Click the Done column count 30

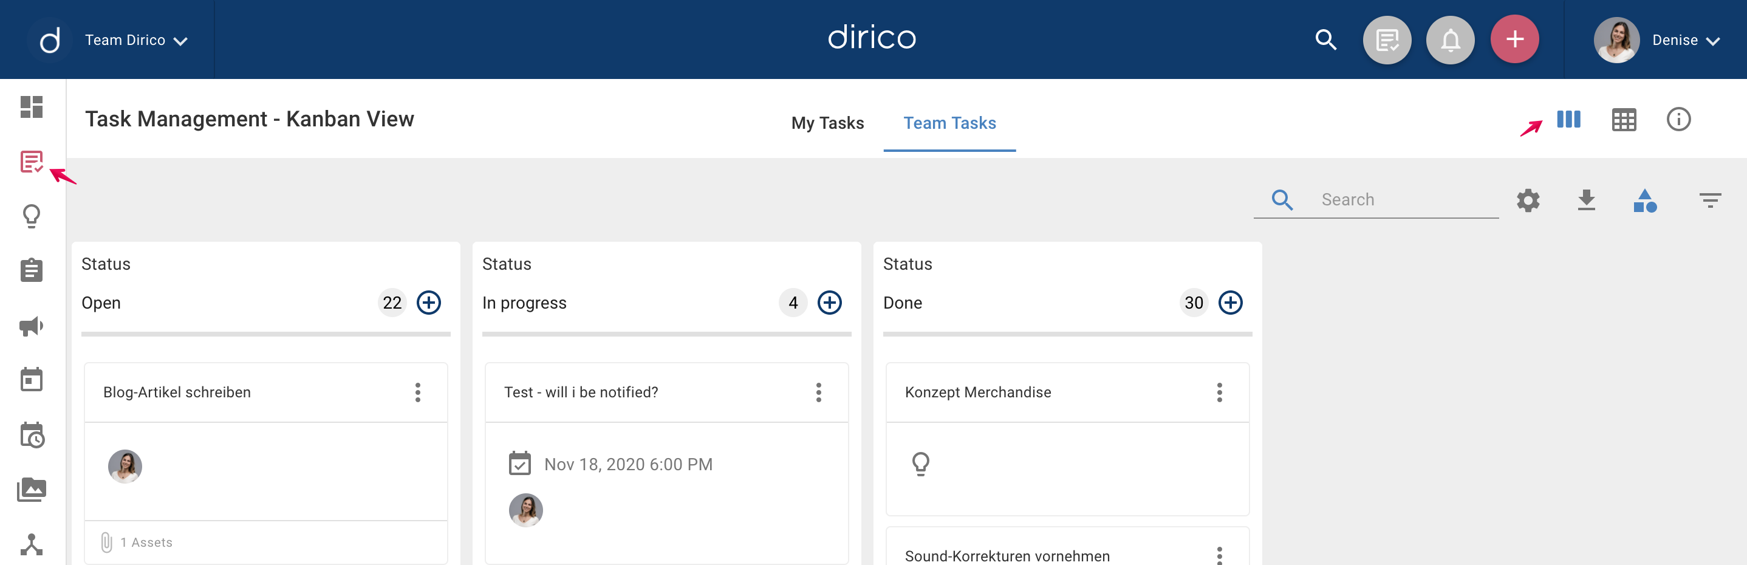(x=1194, y=303)
